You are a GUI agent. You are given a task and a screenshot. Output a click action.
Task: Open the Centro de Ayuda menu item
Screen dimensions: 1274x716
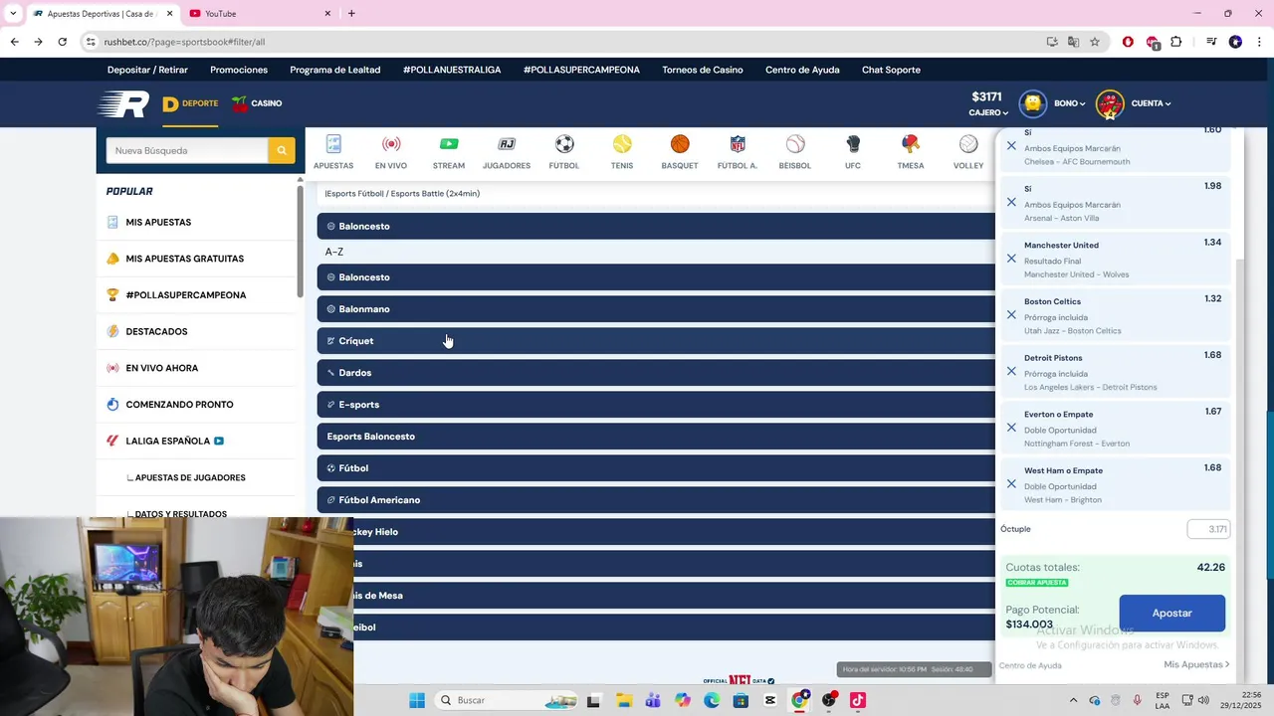tap(802, 70)
